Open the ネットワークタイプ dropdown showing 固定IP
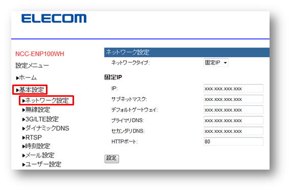This screenshot has height=191, width=291. 216,63
